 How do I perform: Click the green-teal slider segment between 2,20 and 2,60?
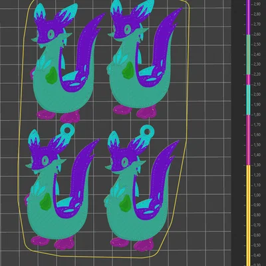pos(249,55)
